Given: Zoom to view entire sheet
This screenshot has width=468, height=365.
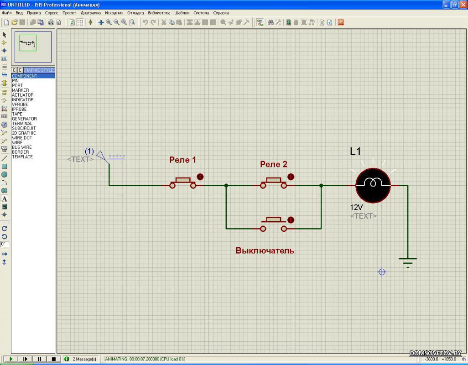Looking at the screenshot, I should coord(124,22).
